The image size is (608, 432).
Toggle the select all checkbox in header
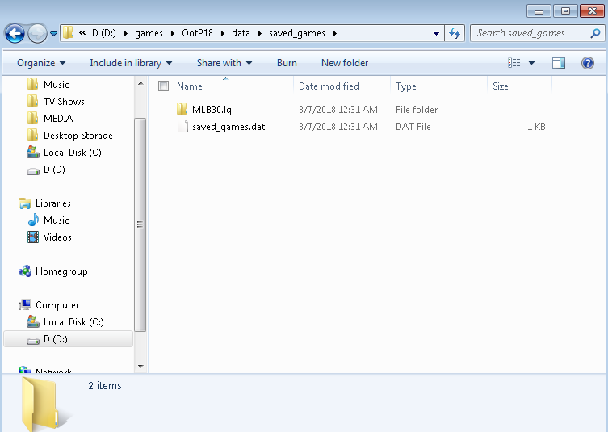(164, 86)
